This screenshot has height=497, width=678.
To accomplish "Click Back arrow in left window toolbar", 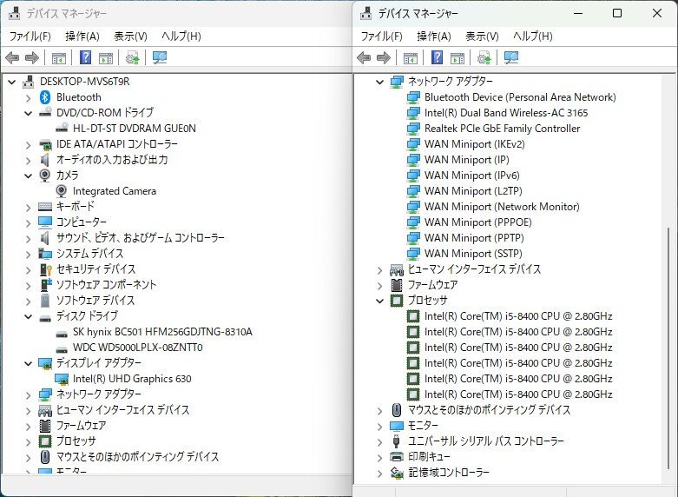I will (x=12, y=57).
